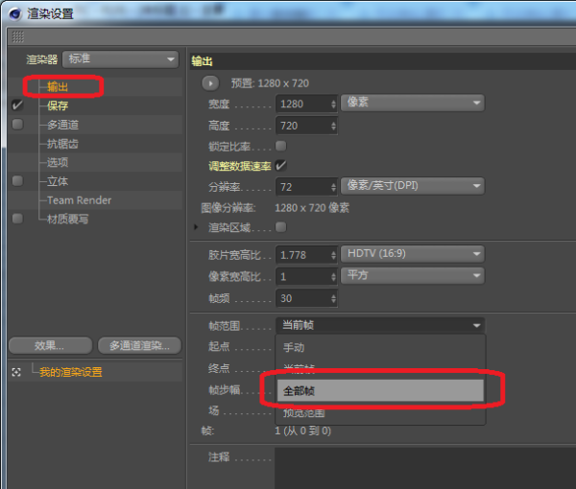
Task: Click the 多通道渲染... button
Action: (x=139, y=345)
